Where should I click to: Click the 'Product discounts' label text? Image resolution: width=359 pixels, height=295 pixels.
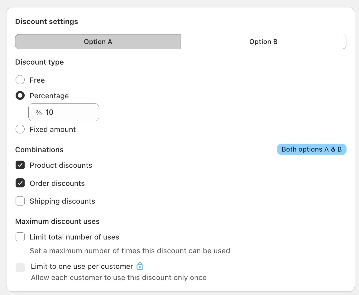click(61, 165)
